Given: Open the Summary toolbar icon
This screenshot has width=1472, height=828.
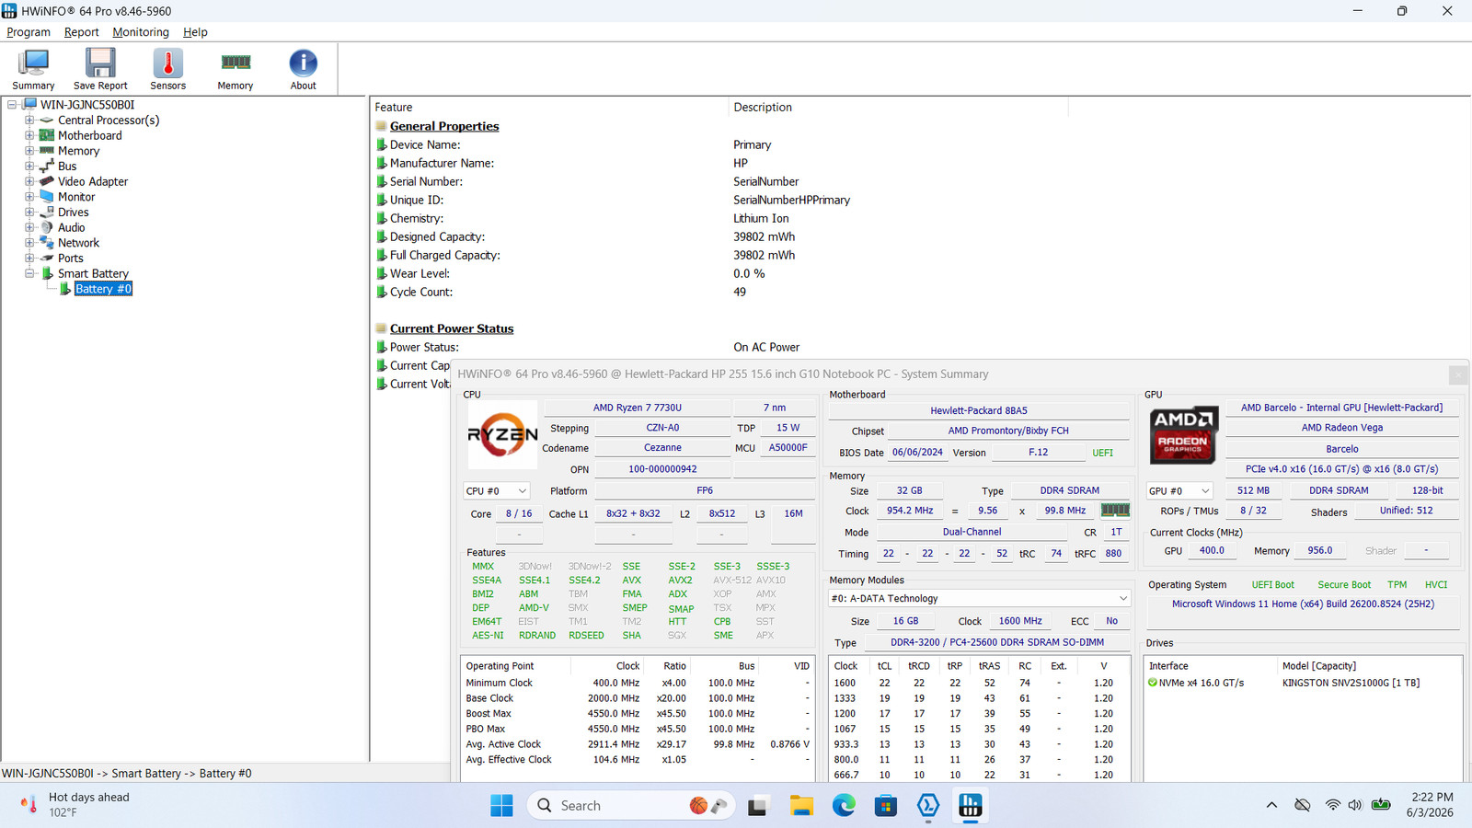Looking at the screenshot, I should click(33, 69).
